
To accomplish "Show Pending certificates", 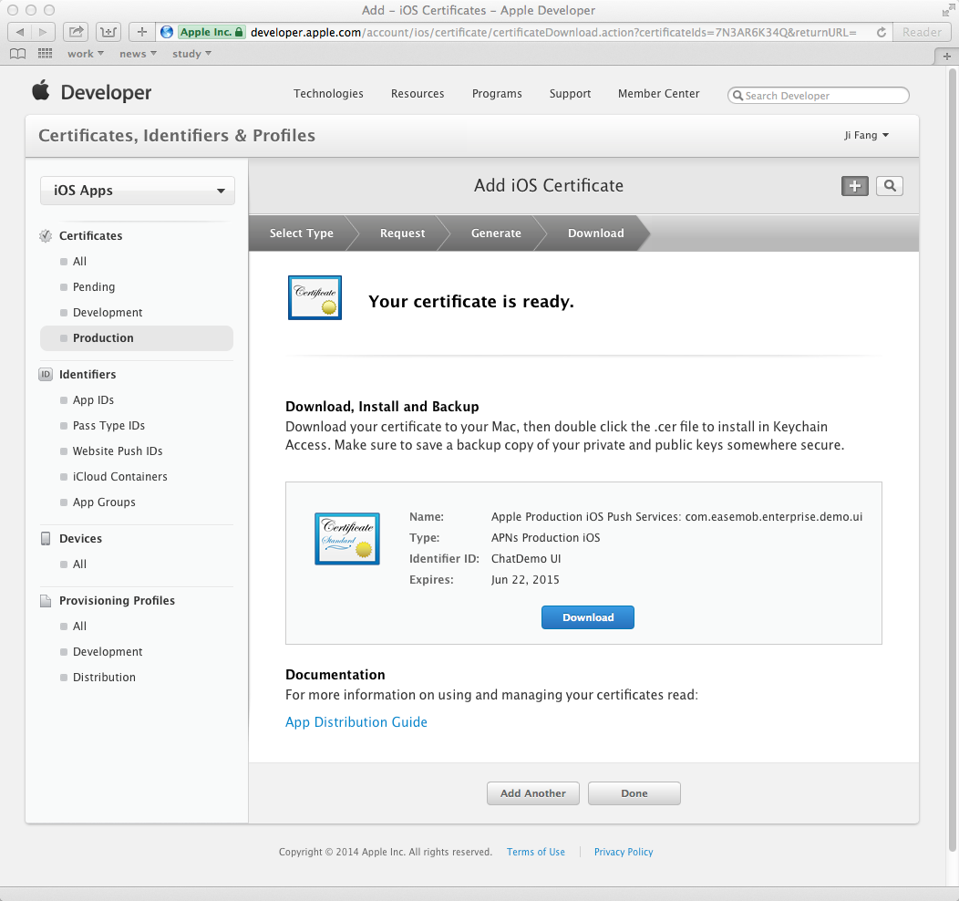I will [94, 287].
